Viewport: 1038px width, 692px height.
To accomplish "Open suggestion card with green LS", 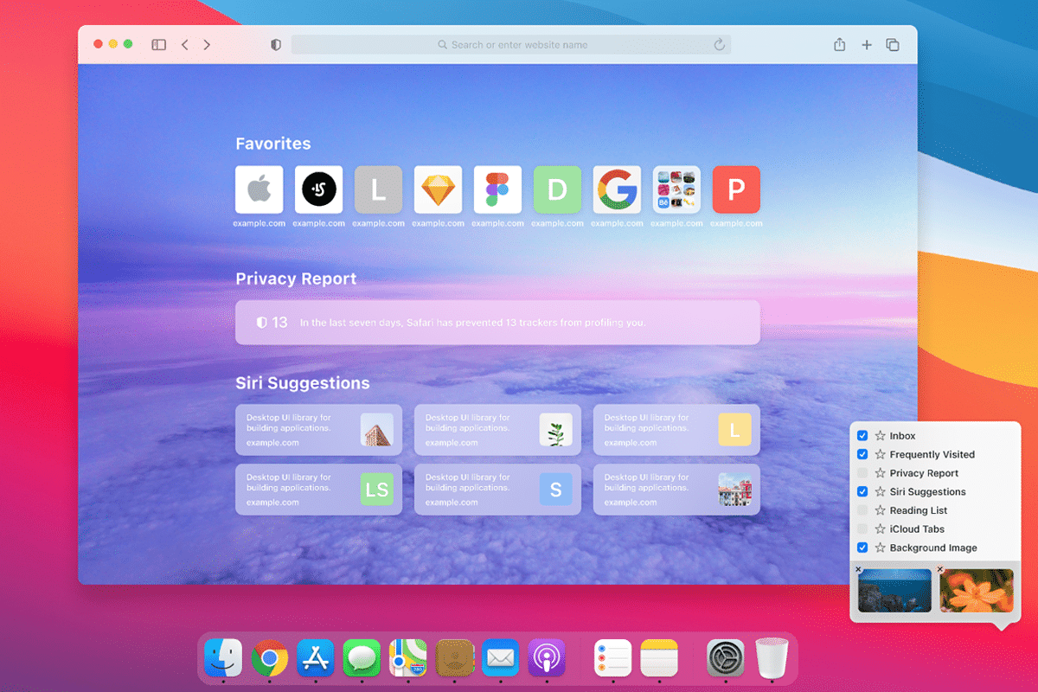I will click(x=318, y=490).
